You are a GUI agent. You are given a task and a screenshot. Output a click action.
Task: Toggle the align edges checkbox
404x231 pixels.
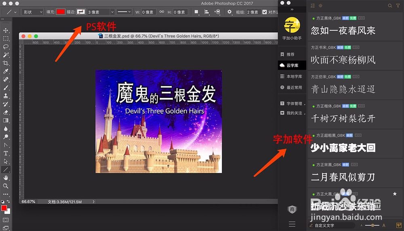[265, 12]
